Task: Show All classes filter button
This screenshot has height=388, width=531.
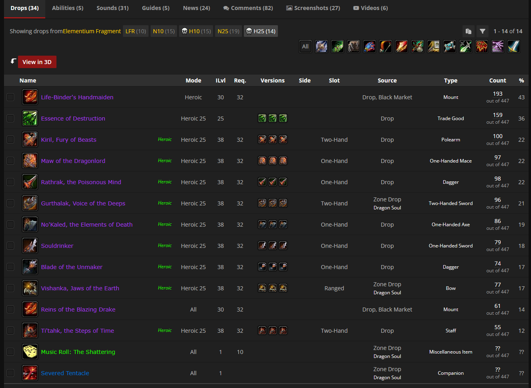Action: (305, 46)
